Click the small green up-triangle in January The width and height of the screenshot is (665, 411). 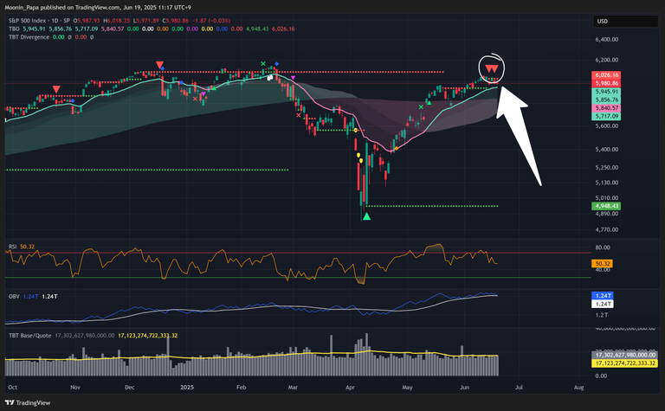pyautogui.click(x=214, y=88)
